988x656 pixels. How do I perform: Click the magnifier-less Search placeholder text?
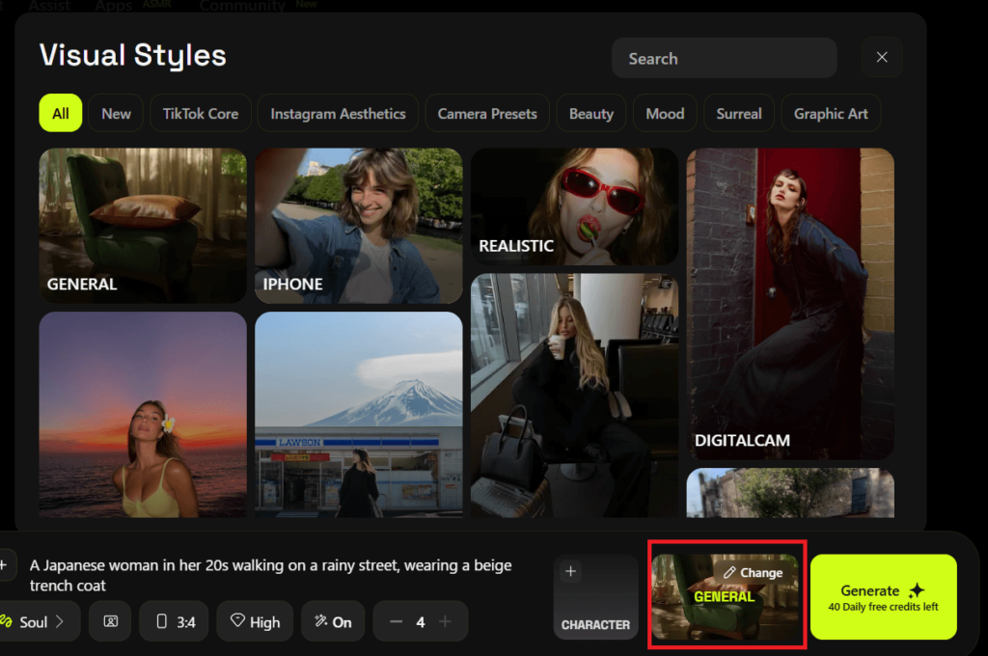click(x=653, y=59)
